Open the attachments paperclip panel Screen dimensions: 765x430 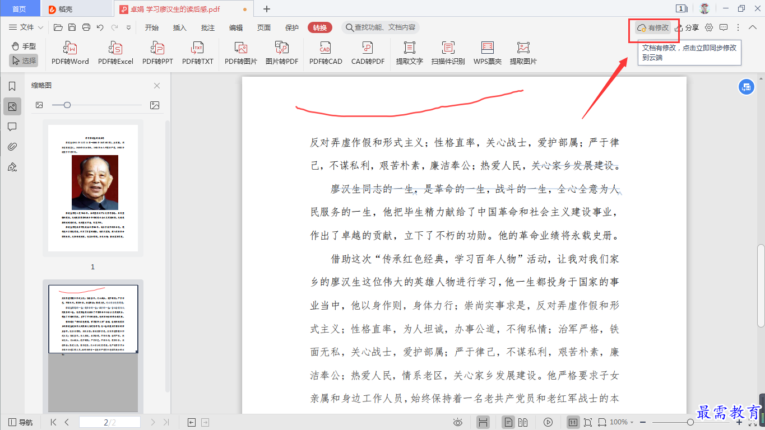click(x=12, y=147)
